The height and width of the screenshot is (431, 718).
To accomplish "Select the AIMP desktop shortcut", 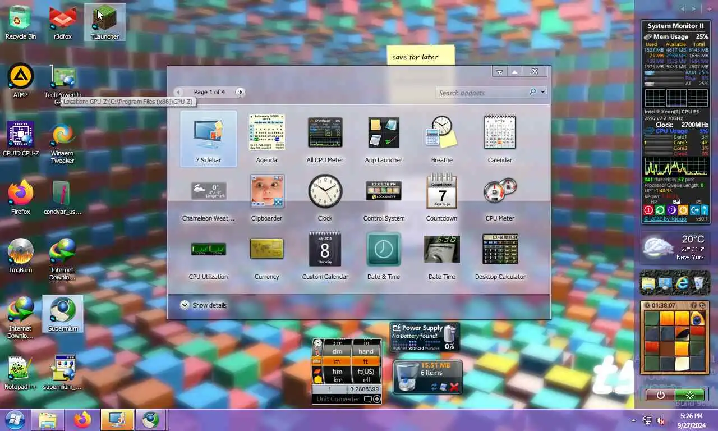I will 21,81.
